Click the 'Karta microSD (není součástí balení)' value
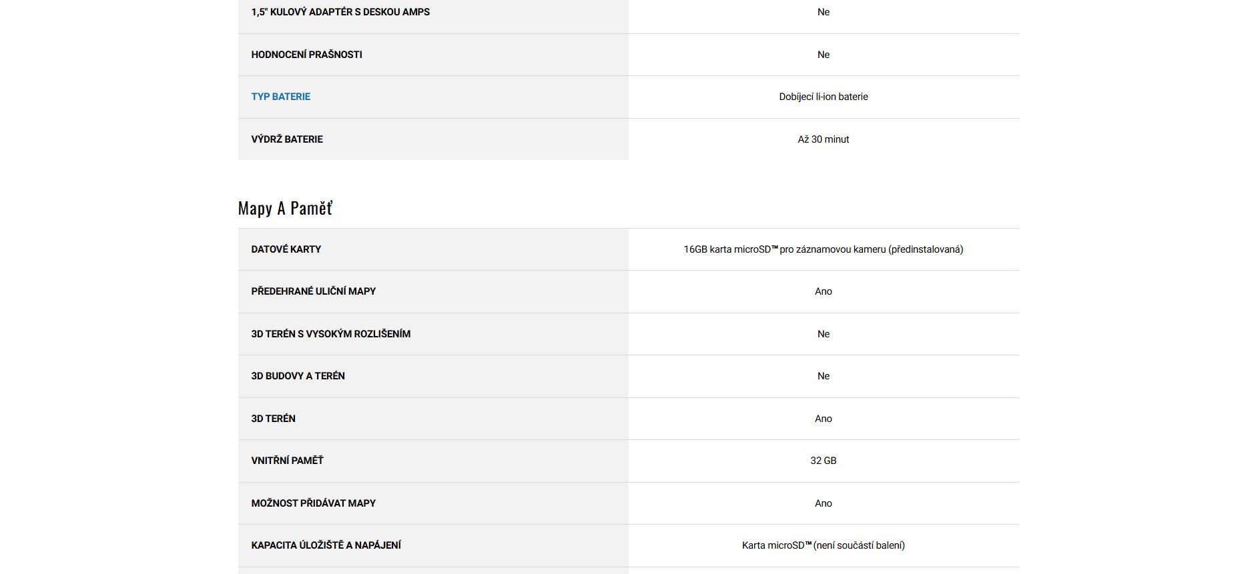This screenshot has width=1258, height=574. pyautogui.click(x=823, y=545)
